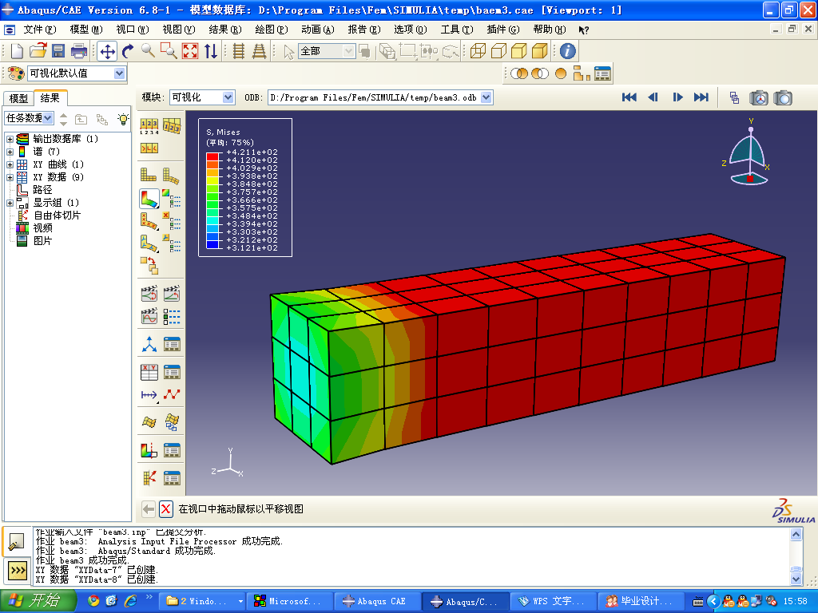Screen dimensions: 818x613
Task: Open the Create XY Data tool
Action: 149,372
